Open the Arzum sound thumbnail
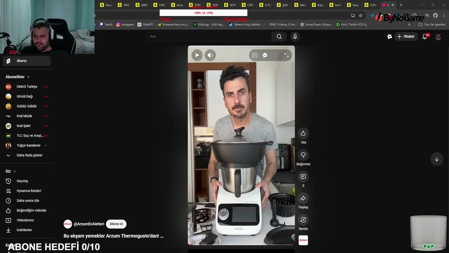Screen dimensions: 449x253 point(303,240)
